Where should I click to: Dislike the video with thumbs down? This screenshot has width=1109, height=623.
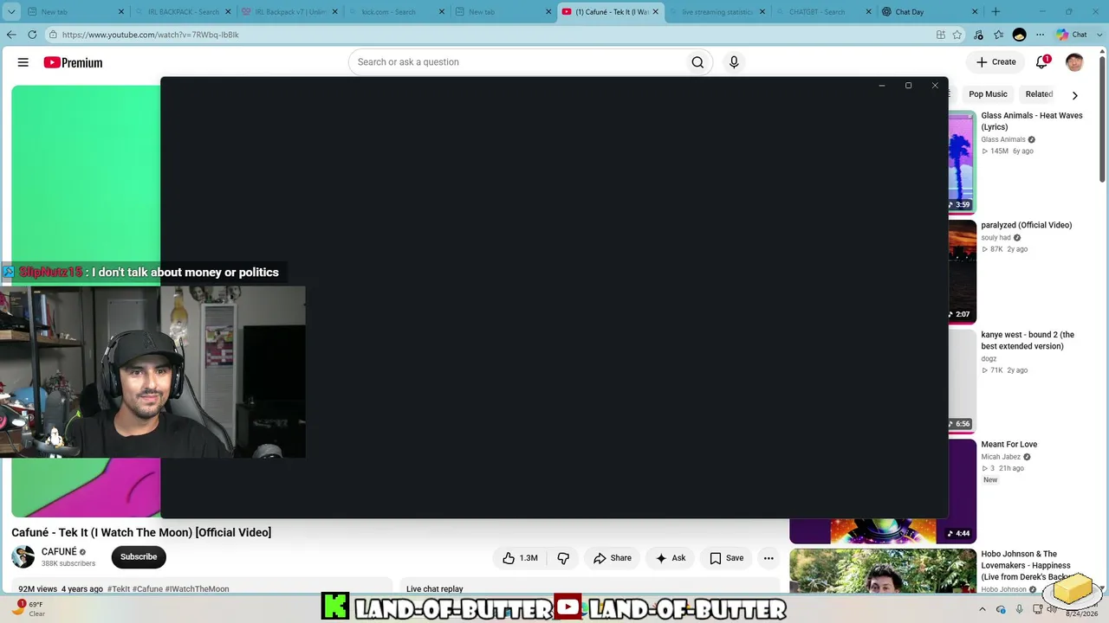click(x=563, y=558)
